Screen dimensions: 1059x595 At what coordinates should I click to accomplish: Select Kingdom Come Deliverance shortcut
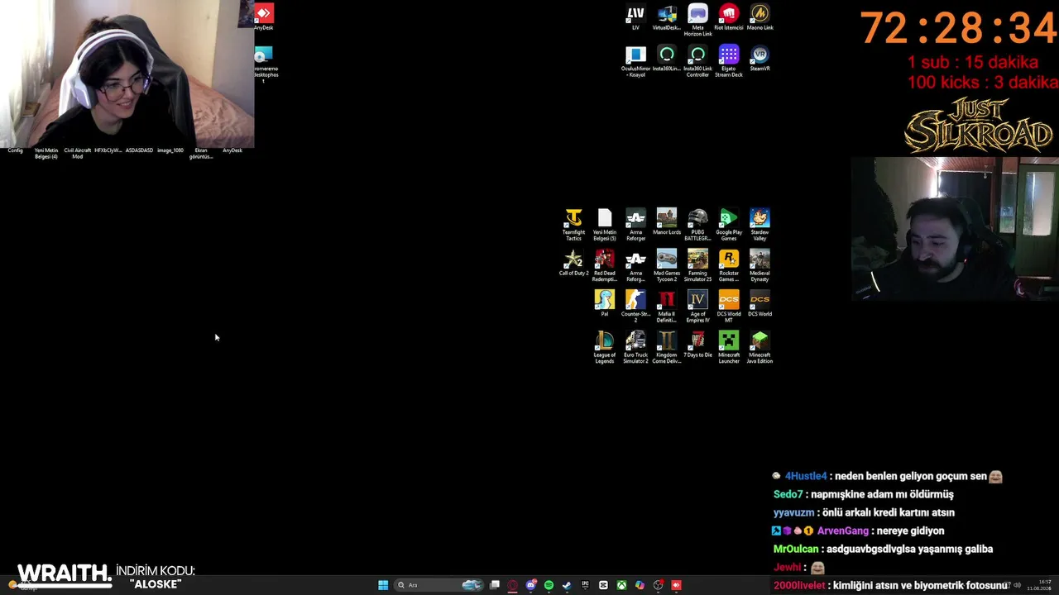pyautogui.click(x=667, y=347)
